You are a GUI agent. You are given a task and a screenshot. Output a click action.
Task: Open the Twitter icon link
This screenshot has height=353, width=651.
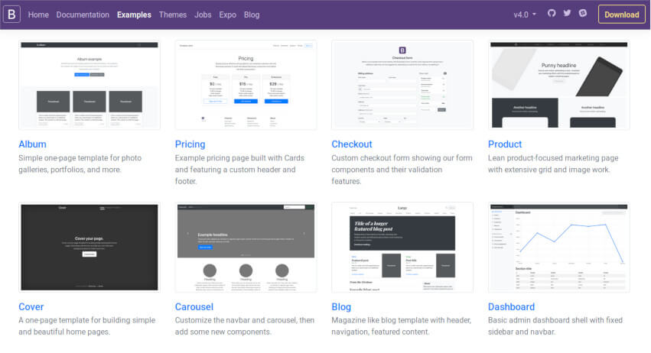click(567, 13)
